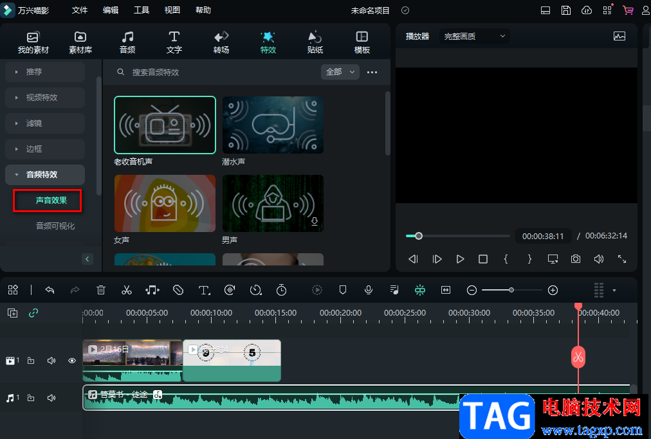The height and width of the screenshot is (439, 651).
Task: Open the 视图 menu
Action: (x=172, y=10)
